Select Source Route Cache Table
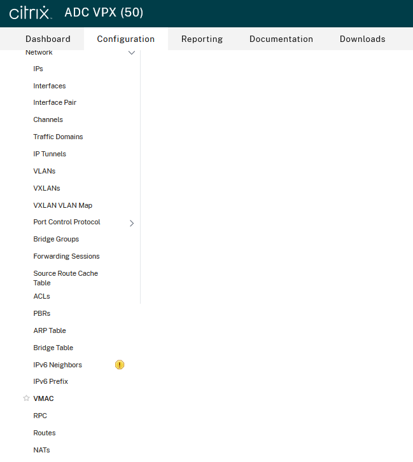Image resolution: width=413 pixels, height=462 pixels. click(66, 278)
